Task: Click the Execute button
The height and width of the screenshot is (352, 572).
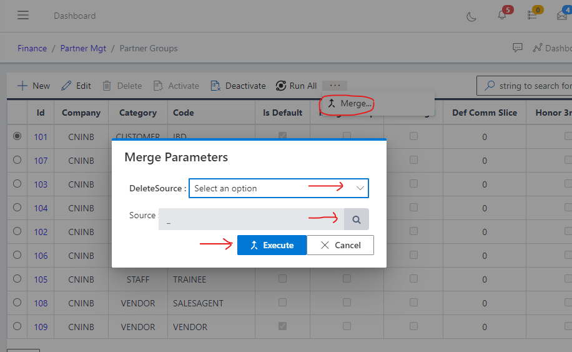Action: [x=272, y=245]
